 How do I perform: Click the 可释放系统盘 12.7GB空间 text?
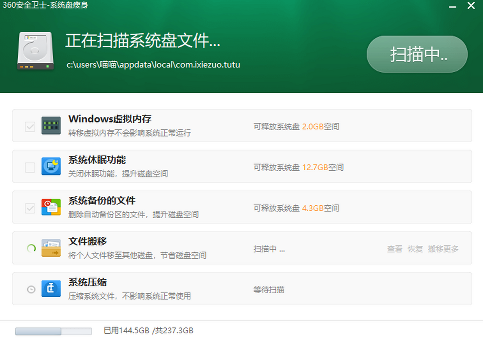coord(298,167)
